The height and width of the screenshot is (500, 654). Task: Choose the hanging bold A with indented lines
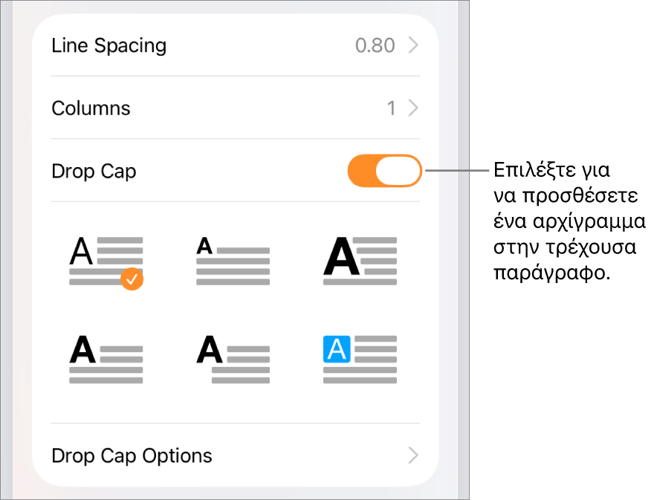pyautogui.click(x=233, y=359)
